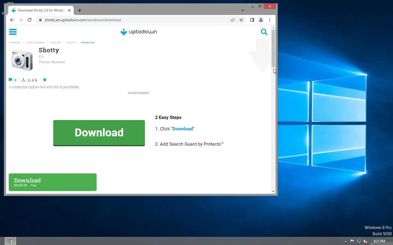Click the Thomas Baumann author name

coord(52,62)
